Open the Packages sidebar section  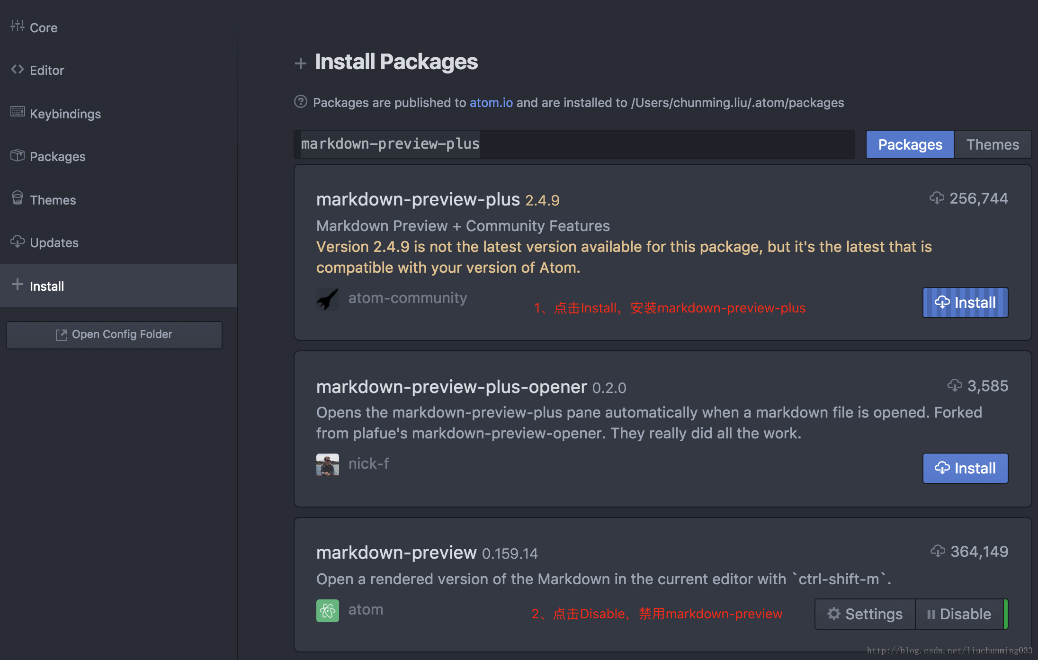pos(118,156)
